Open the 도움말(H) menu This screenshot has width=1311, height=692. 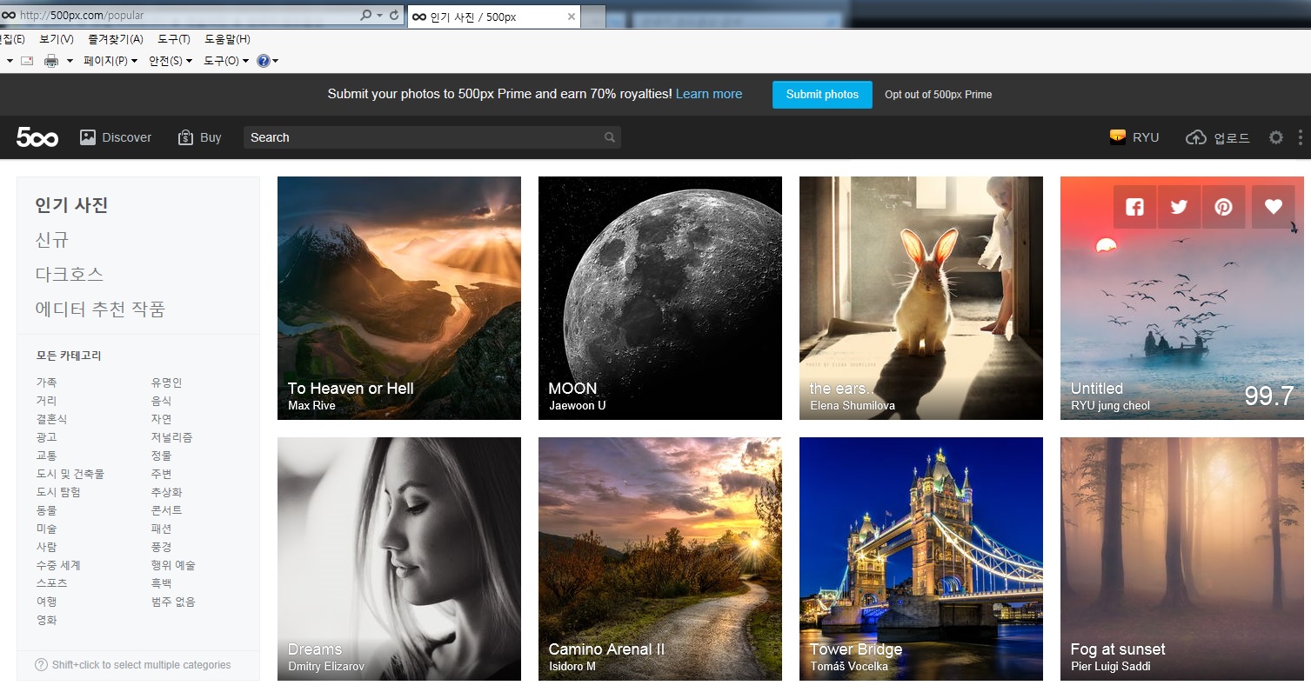[x=227, y=39]
